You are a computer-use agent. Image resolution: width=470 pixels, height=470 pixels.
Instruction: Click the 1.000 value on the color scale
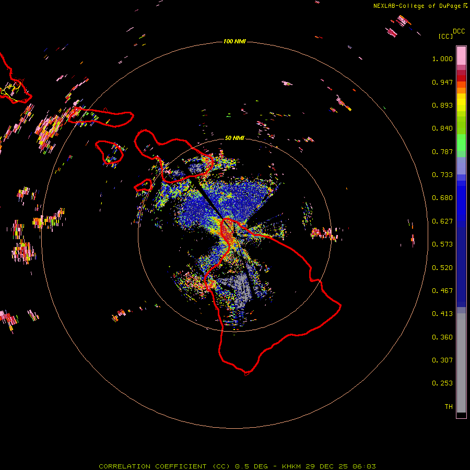coord(442,58)
